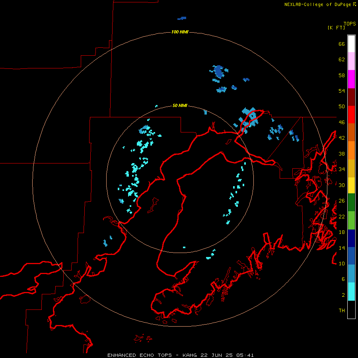
Task: Click the "ENHANCED ECHO TOPS" caption text
Action: click(x=140, y=355)
